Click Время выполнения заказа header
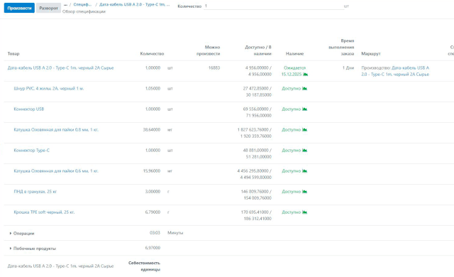 (341, 47)
